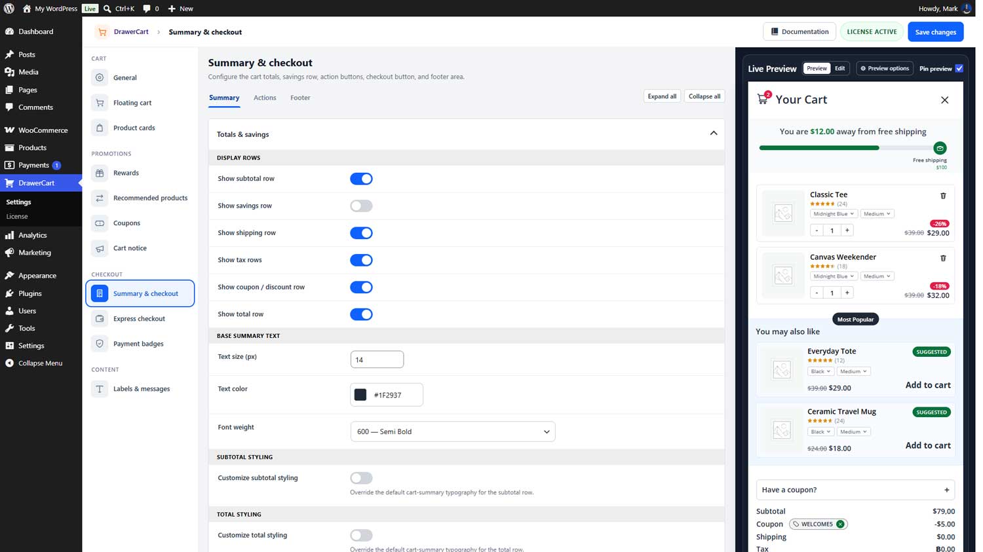This screenshot has width=983, height=552.
Task: Click the Text color swatch
Action: click(360, 395)
